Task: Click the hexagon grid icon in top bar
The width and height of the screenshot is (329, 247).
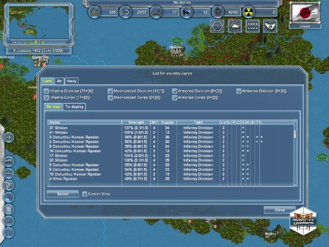Action: click(x=217, y=26)
